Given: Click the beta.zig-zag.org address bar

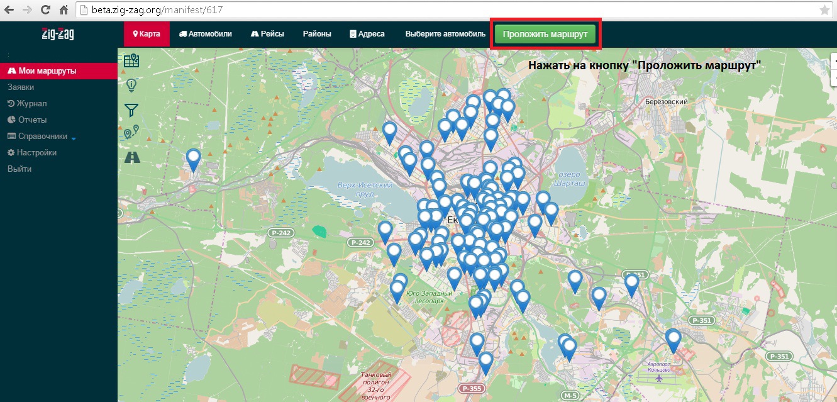Looking at the screenshot, I should coord(446,10).
